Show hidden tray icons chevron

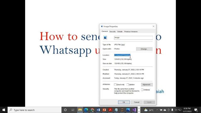click(157, 110)
